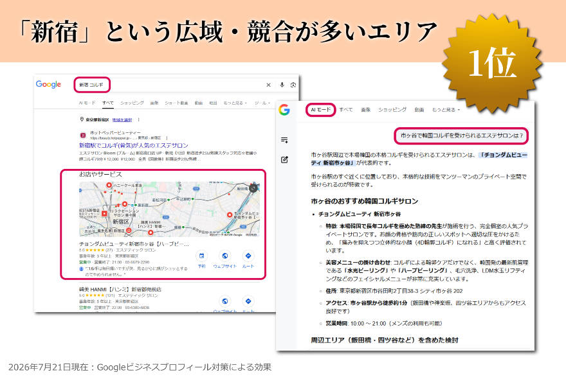Open ショッピング tab in the AI mode window
The height and width of the screenshot is (377, 566).
click(392, 110)
